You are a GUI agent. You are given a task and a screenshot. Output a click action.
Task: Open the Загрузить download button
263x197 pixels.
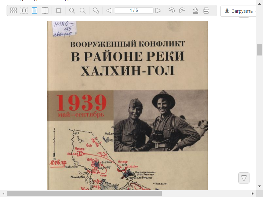(x=239, y=11)
